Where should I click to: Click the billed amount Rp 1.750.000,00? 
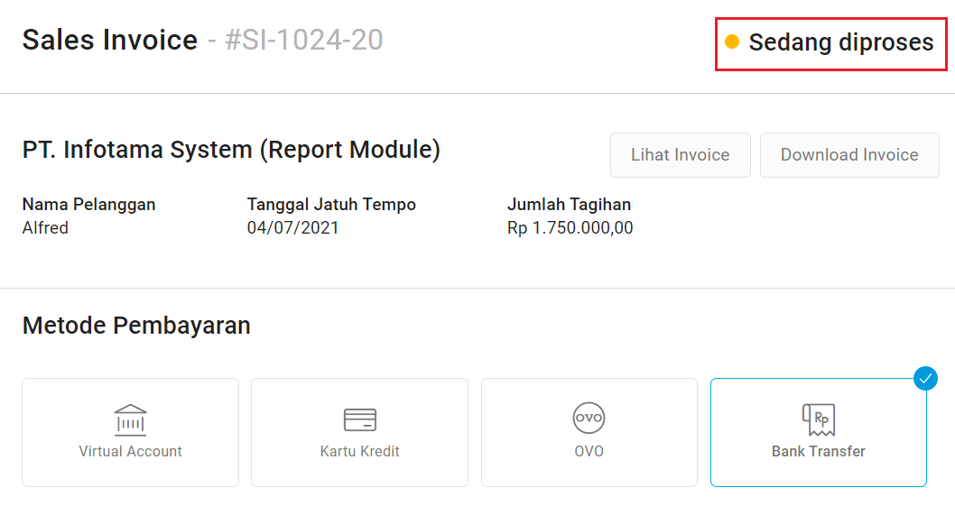coord(570,227)
